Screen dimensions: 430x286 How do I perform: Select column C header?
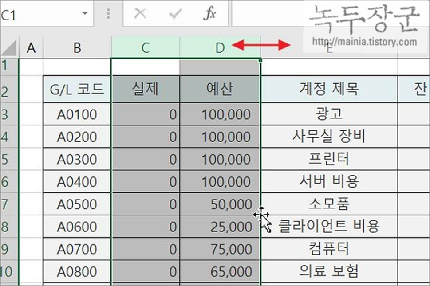click(x=146, y=48)
